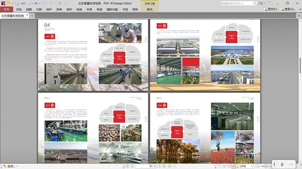Jump to last page button
The width and height of the screenshot is (302, 169).
164,166
